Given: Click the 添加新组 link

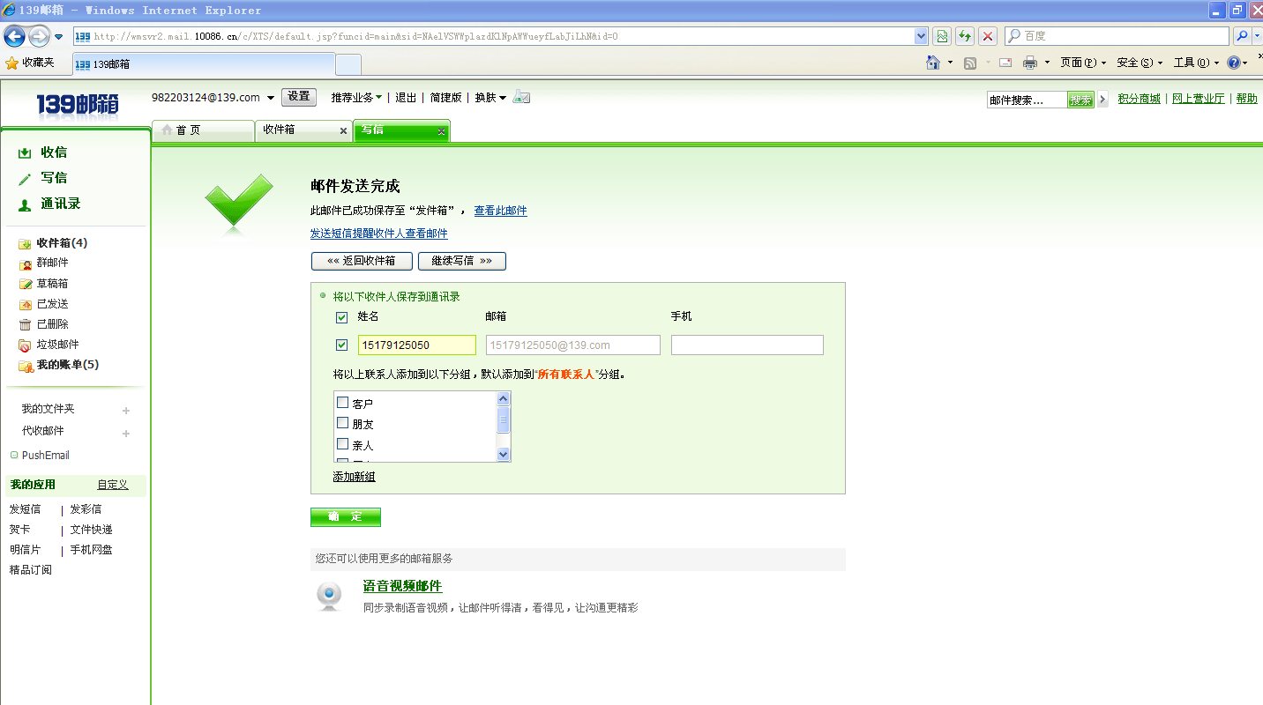Looking at the screenshot, I should [x=355, y=477].
